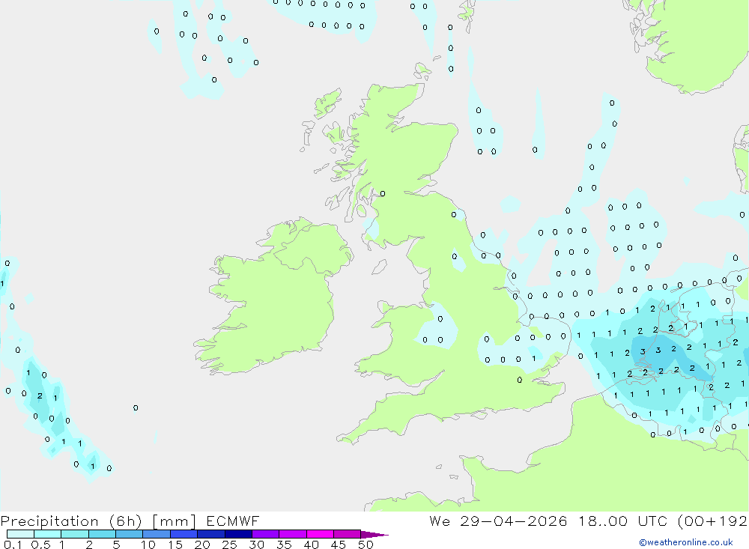Click the '40' legend scale value

[311, 545]
